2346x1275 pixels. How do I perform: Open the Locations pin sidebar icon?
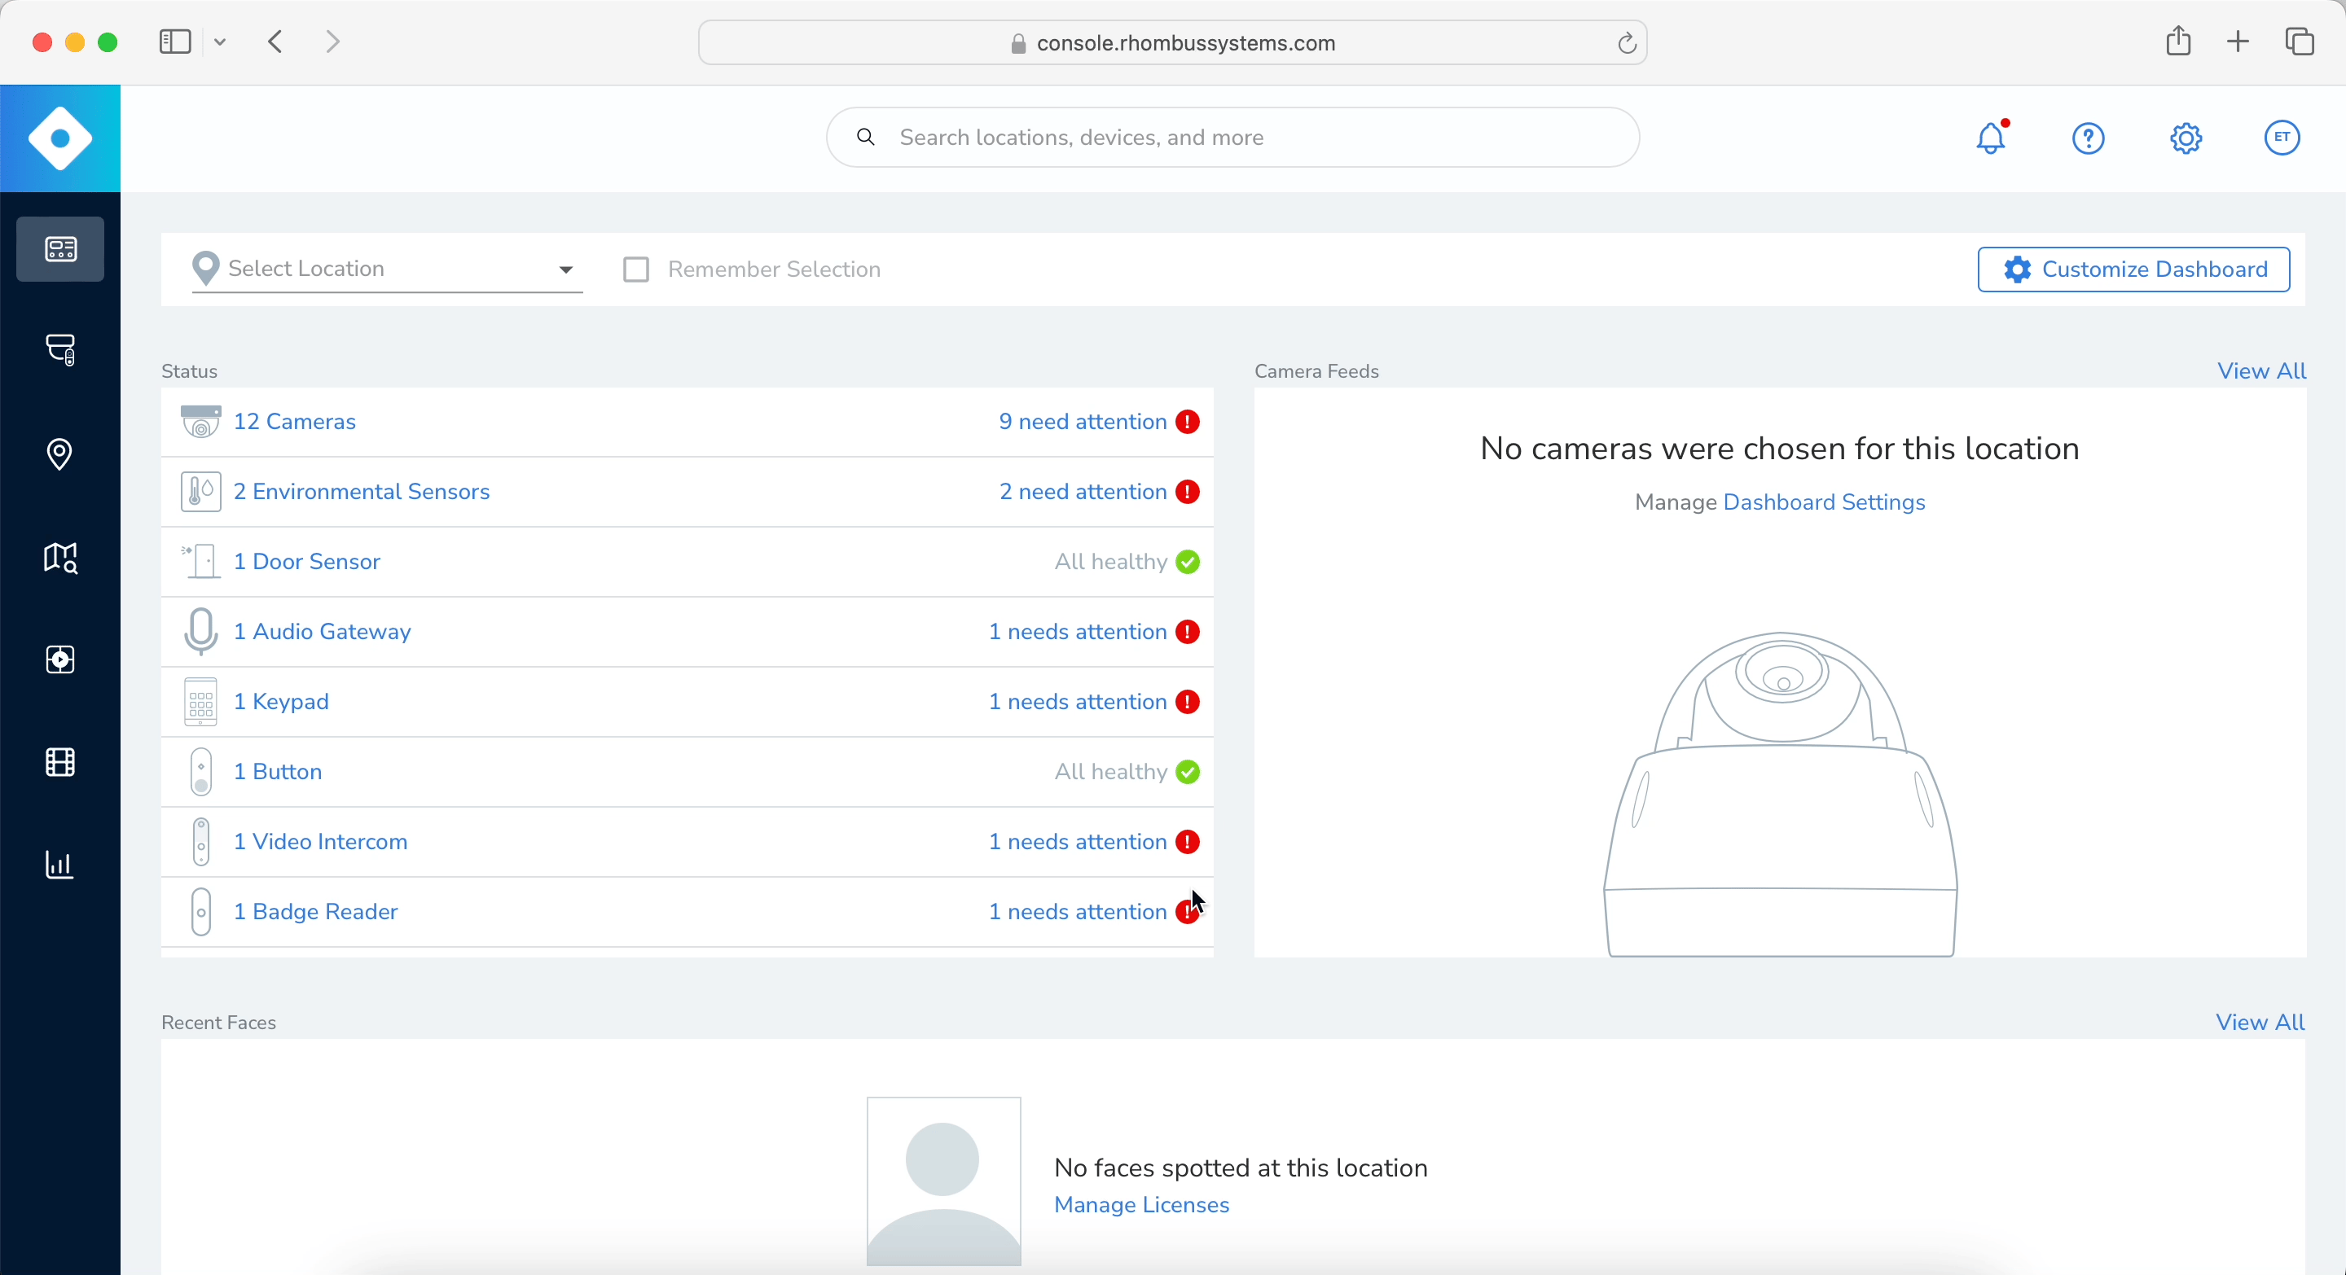(60, 454)
